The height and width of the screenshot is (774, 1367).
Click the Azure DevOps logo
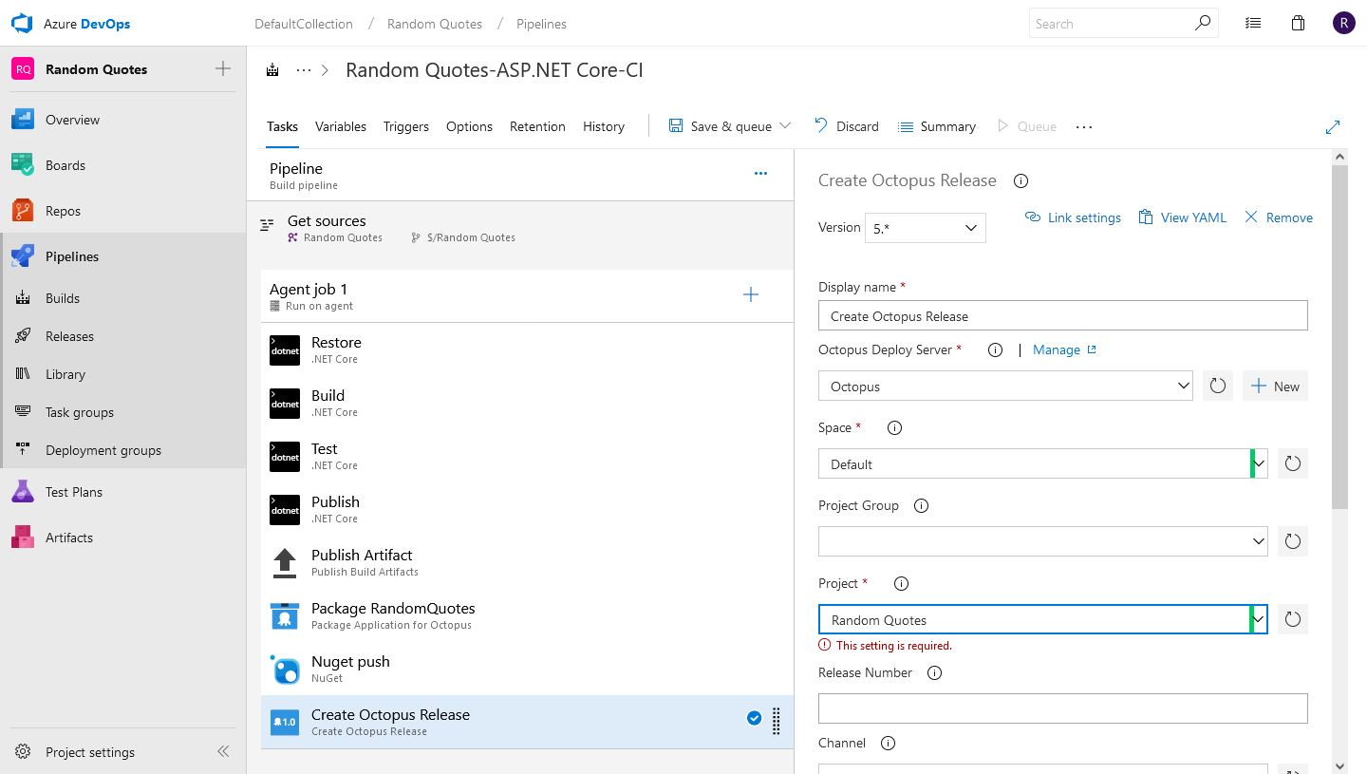(22, 24)
